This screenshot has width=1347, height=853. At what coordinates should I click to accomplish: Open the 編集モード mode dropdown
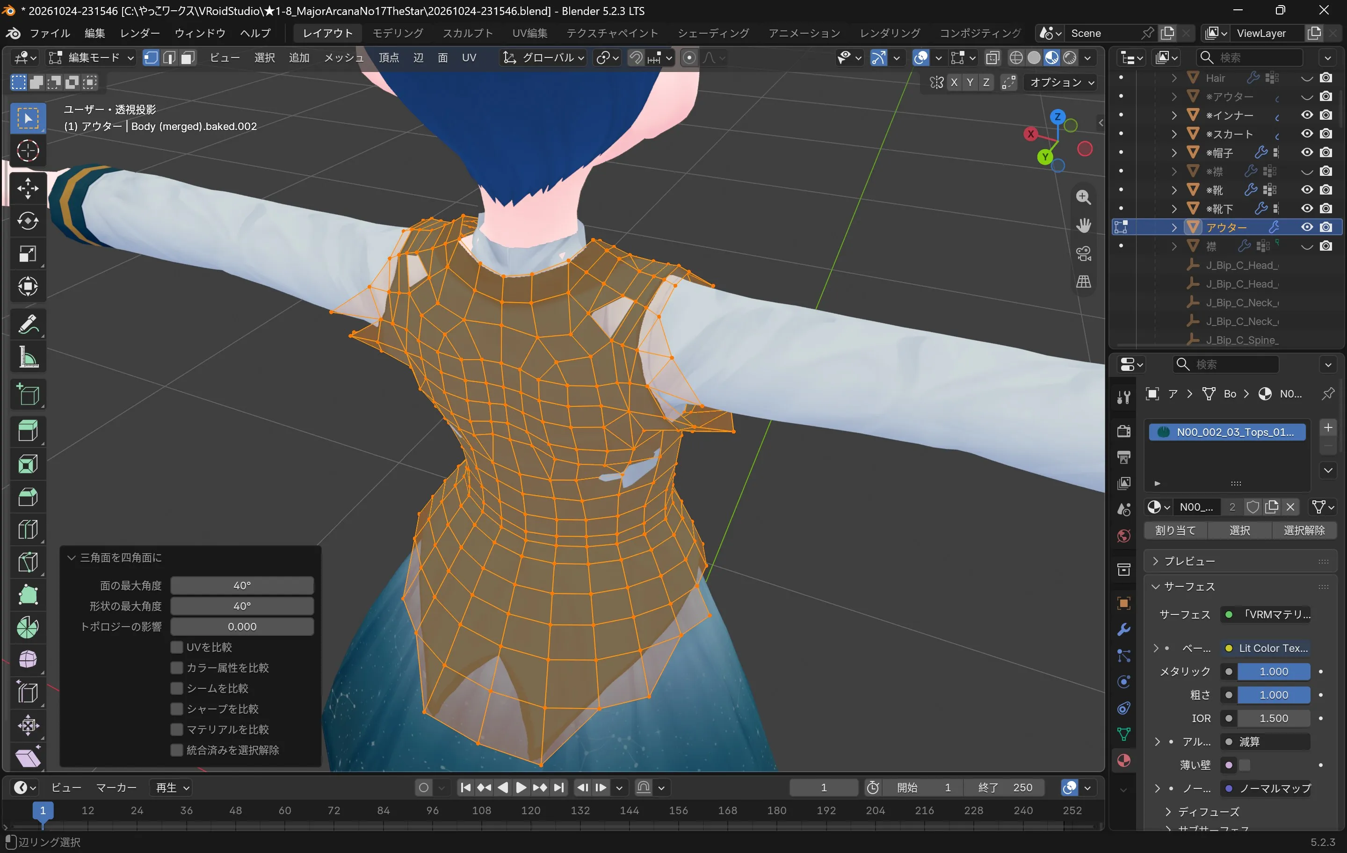[91, 58]
